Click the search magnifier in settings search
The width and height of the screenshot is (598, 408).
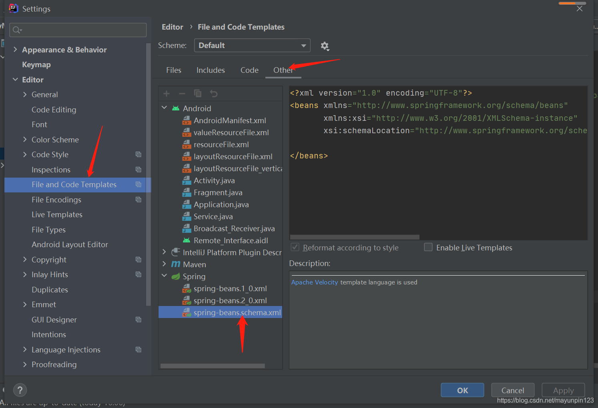tap(16, 30)
